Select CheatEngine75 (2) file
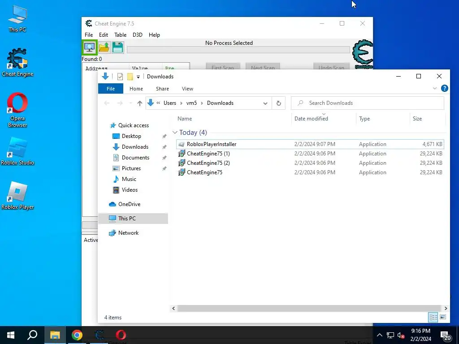The width and height of the screenshot is (459, 344). coord(310,163)
